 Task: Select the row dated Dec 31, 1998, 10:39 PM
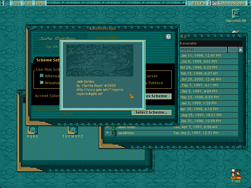click(x=209, y=121)
